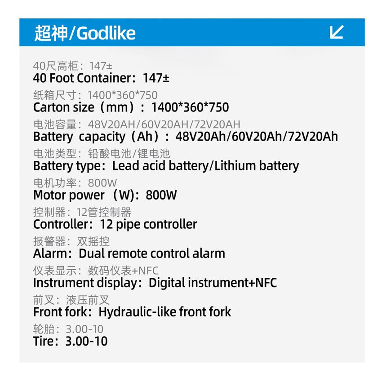This screenshot has height=382, width=382.
Task: Select the Front fork: Hydraulic-like line
Action: pos(132,312)
